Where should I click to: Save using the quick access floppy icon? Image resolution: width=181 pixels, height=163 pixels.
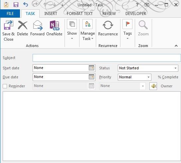(16, 5)
